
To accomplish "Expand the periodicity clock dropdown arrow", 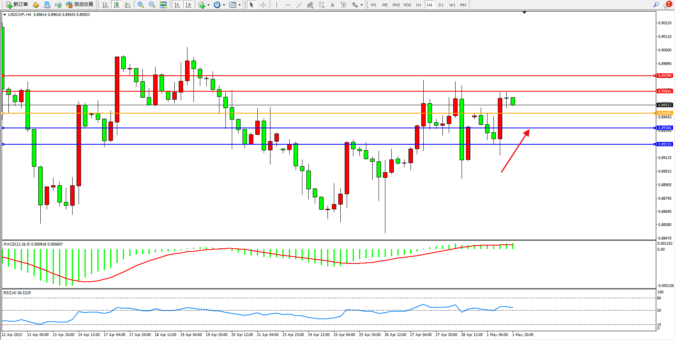I will [x=224, y=5].
